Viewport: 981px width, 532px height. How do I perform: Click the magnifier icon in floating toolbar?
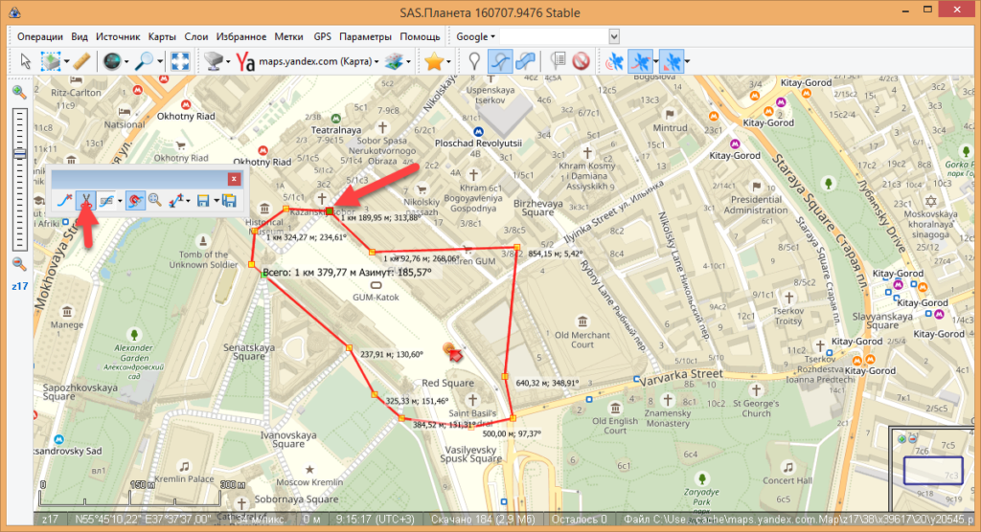tap(153, 201)
